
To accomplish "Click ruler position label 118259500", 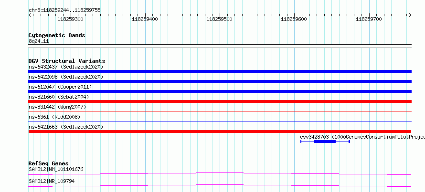I will [x=220, y=19].
